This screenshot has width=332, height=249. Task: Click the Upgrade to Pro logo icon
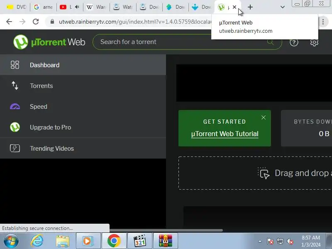15,127
